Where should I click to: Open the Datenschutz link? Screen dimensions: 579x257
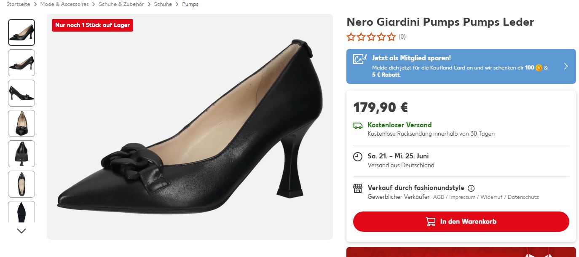point(523,197)
